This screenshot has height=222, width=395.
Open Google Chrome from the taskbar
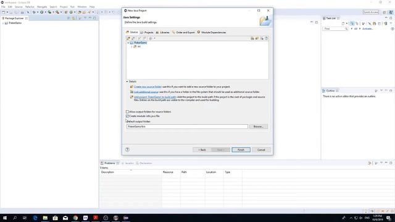(75, 218)
